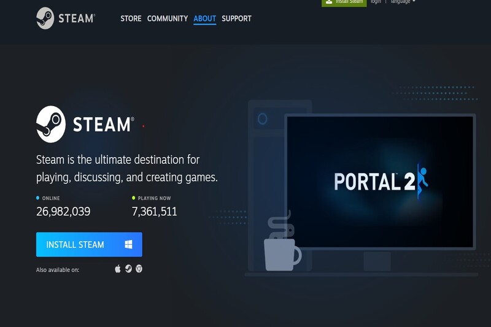Click the SteamOS Linux download icon

(x=128, y=269)
